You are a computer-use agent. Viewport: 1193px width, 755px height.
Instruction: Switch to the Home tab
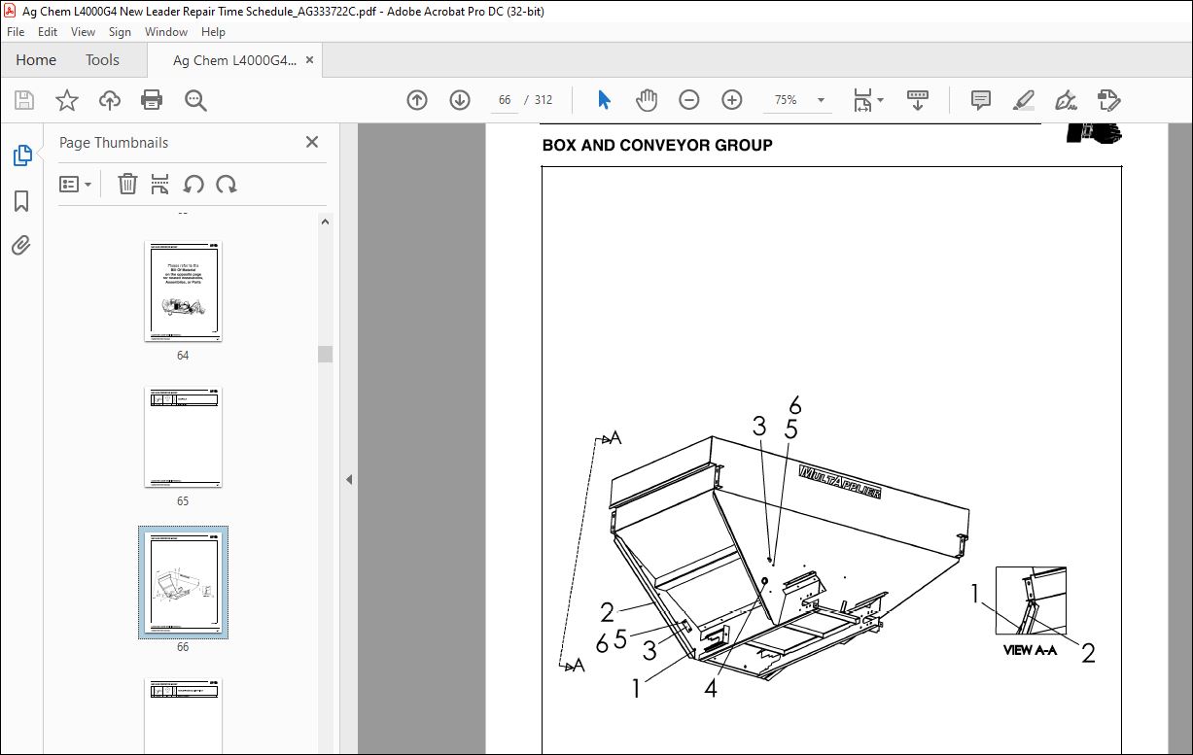pyautogui.click(x=36, y=60)
